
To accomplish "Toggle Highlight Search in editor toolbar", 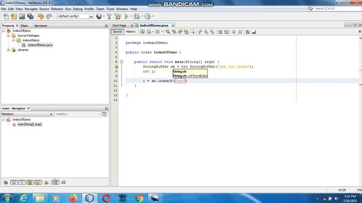I will click(186, 32).
